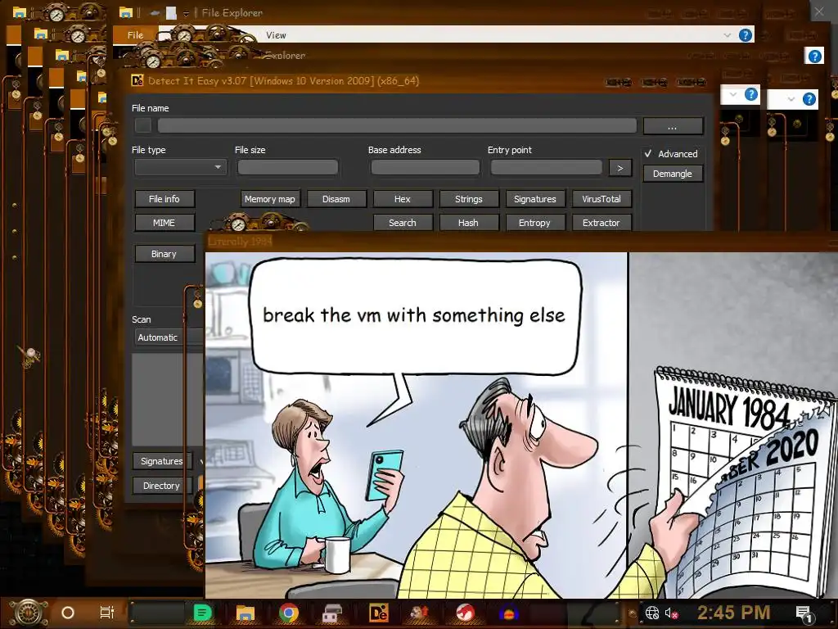Open Cortana circle on the taskbar

[x=68, y=613]
